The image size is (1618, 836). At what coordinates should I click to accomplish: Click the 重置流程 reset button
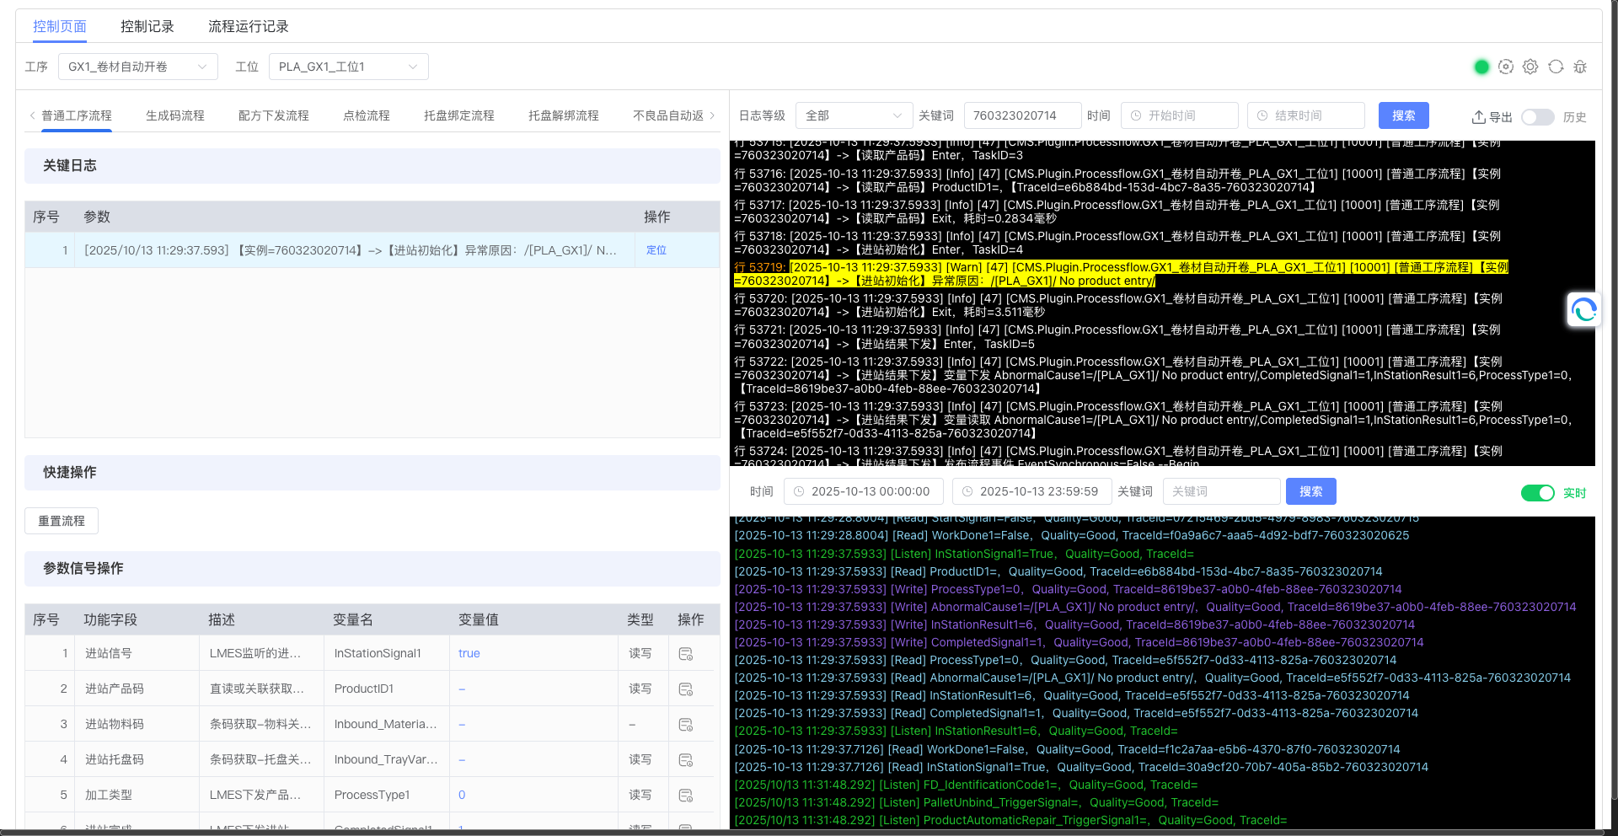tap(62, 521)
